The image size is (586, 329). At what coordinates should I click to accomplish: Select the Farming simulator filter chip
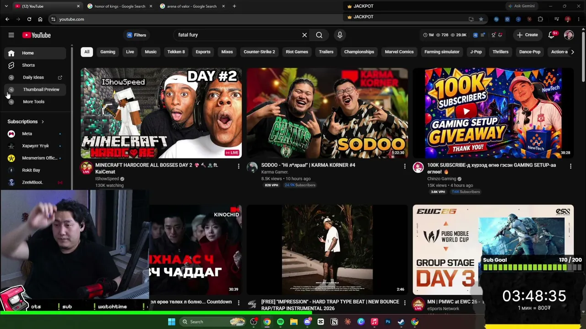click(442, 52)
